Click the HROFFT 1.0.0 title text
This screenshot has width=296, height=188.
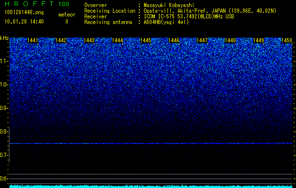(37, 4)
